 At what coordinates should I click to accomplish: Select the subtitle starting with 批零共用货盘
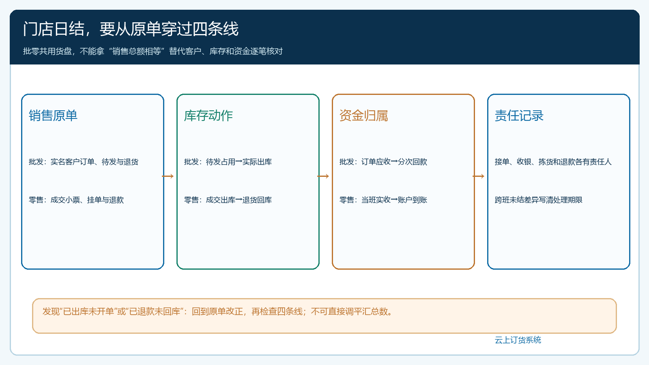tap(153, 51)
